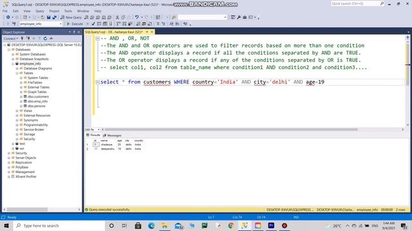Open the employee_info database dropdown
The height and width of the screenshot is (231, 412).
61,24
